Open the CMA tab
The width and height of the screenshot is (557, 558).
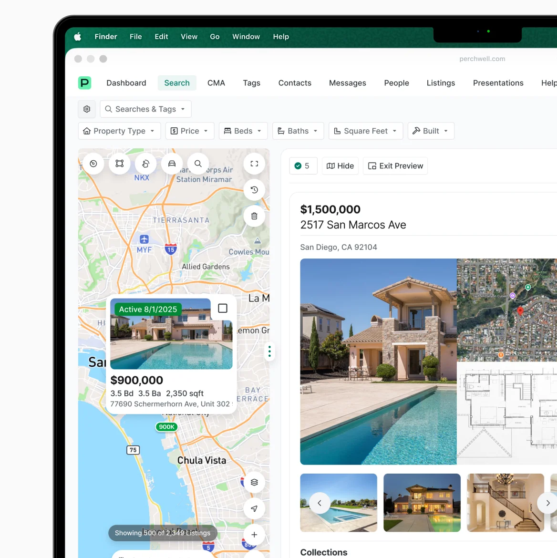click(x=216, y=83)
